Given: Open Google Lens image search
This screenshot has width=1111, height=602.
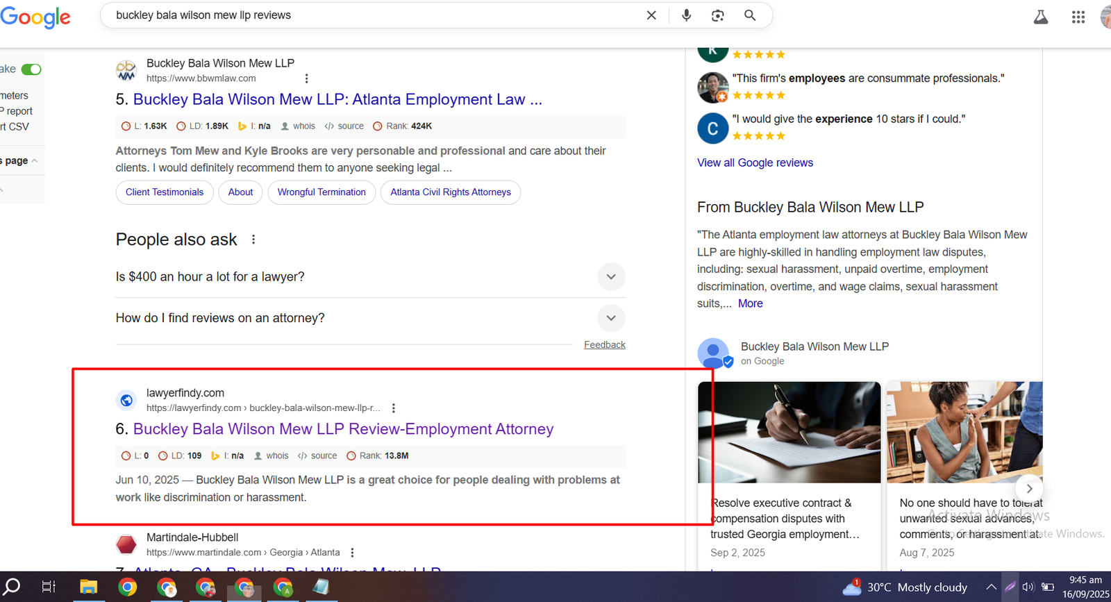Looking at the screenshot, I should point(718,15).
